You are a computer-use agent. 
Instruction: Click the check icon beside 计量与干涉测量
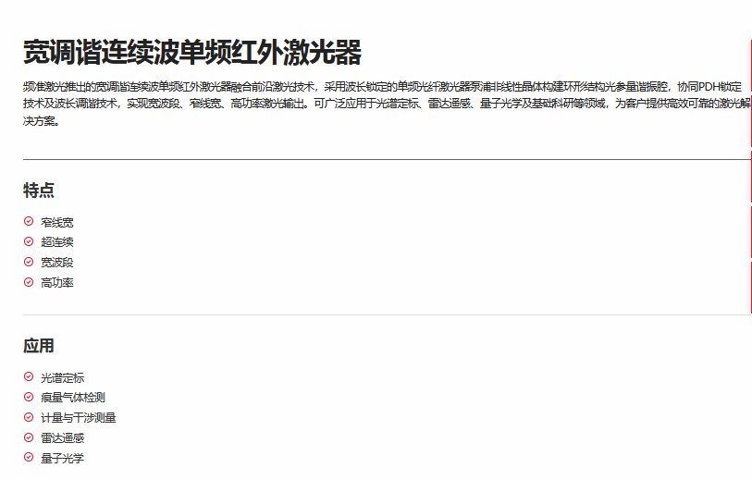coord(29,417)
